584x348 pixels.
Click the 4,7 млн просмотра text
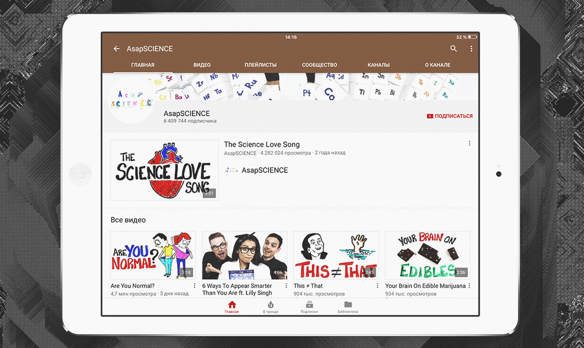pyautogui.click(x=133, y=294)
